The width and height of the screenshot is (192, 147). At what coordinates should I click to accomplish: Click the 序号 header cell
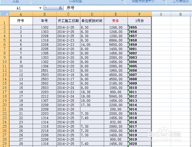click(21, 21)
